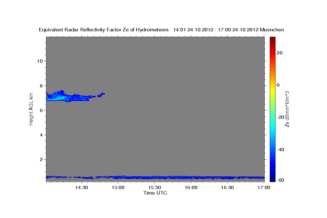
Task: Click the '-40' colorbar tick label
Action: coord(280,150)
